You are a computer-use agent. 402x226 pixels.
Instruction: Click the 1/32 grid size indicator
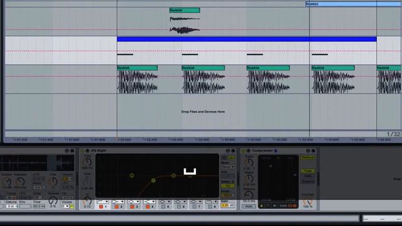point(393,134)
